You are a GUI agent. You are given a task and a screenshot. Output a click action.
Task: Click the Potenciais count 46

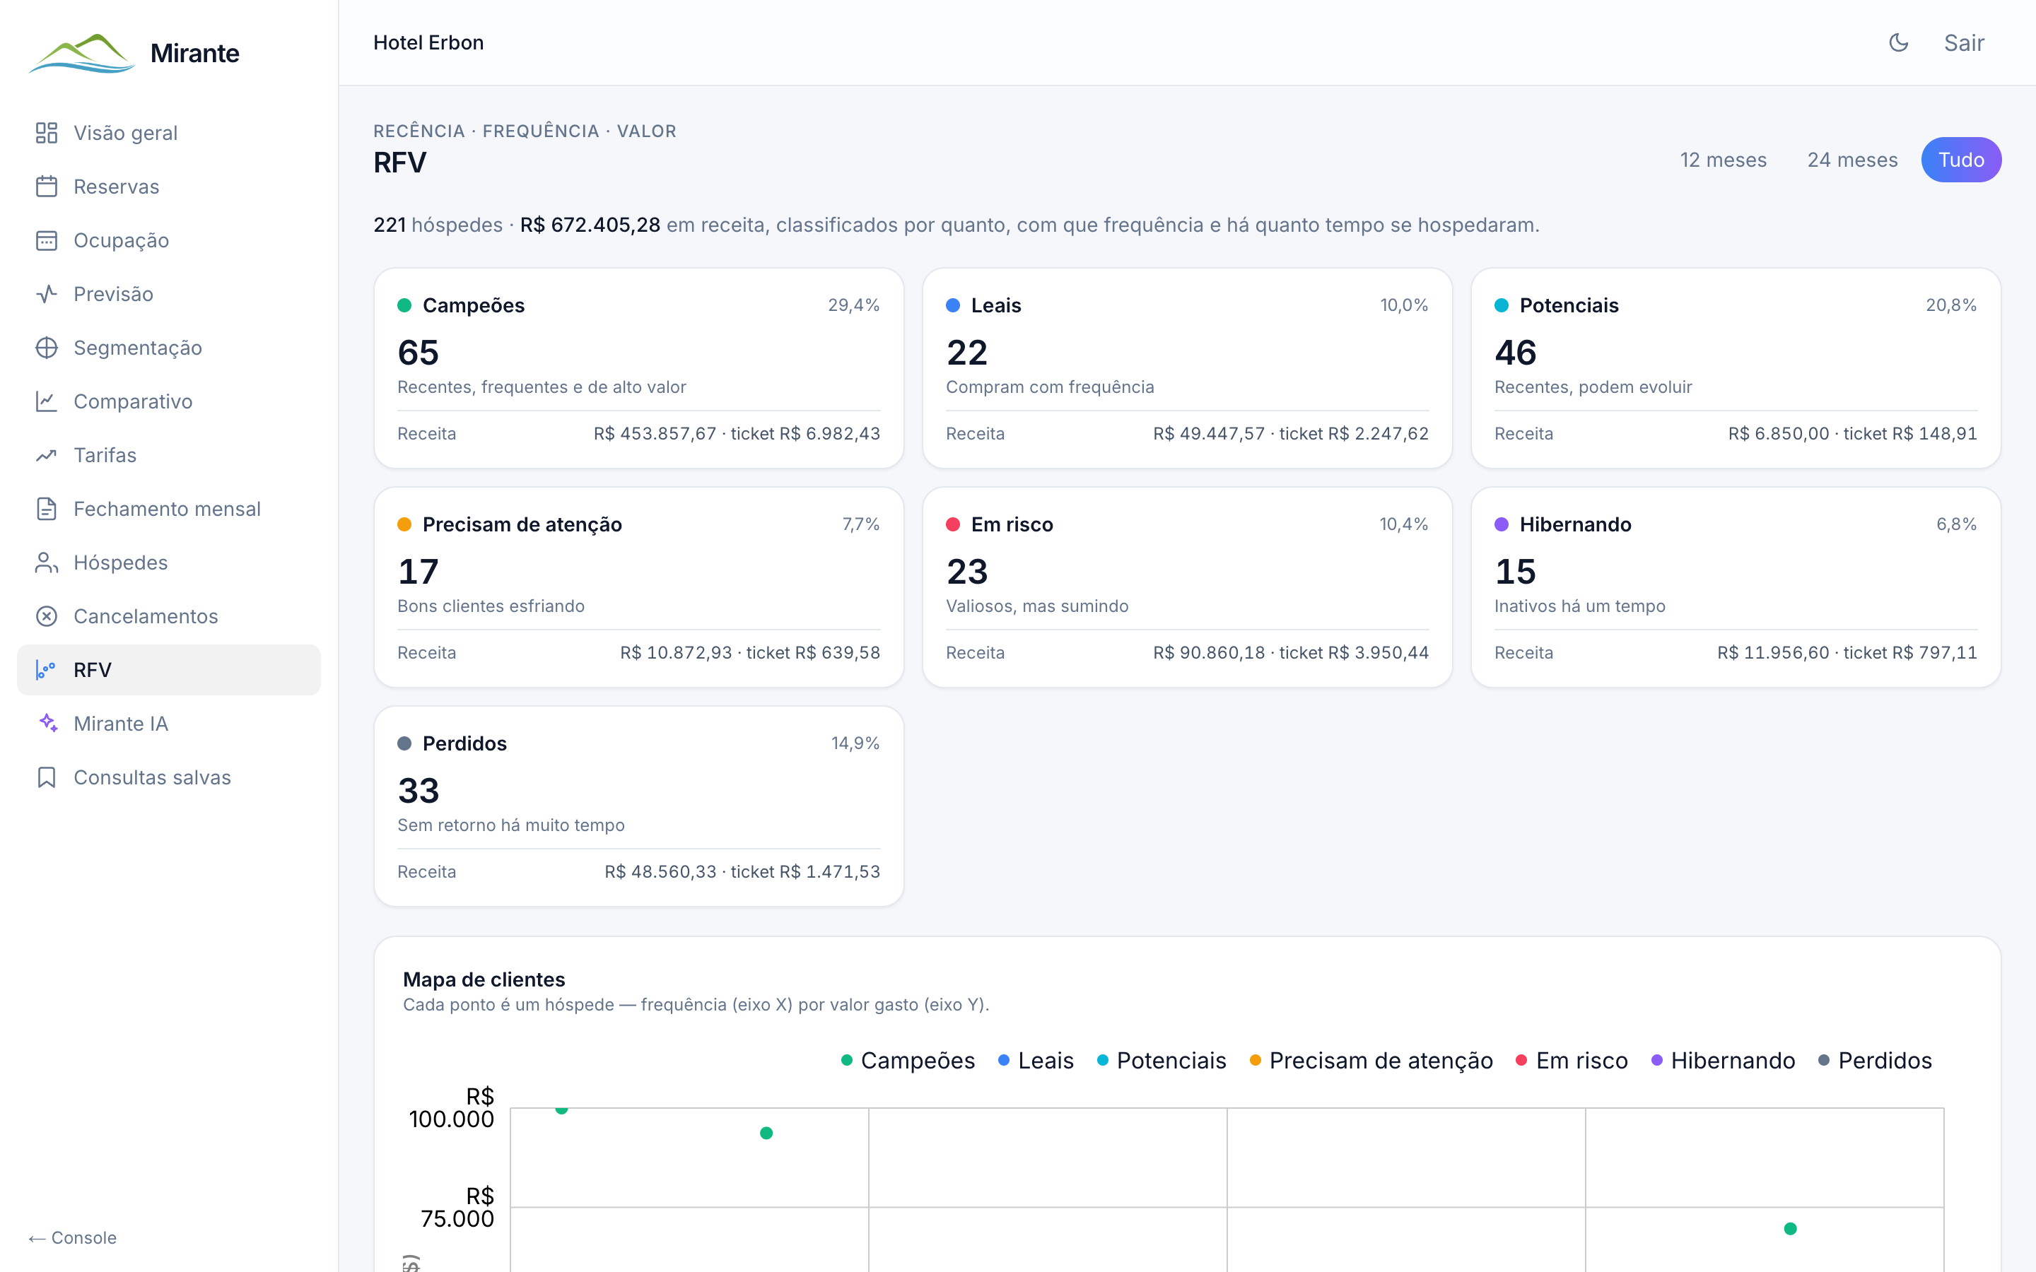1515,353
